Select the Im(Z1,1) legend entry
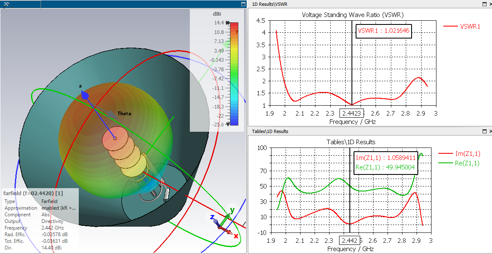 [x=458, y=153]
